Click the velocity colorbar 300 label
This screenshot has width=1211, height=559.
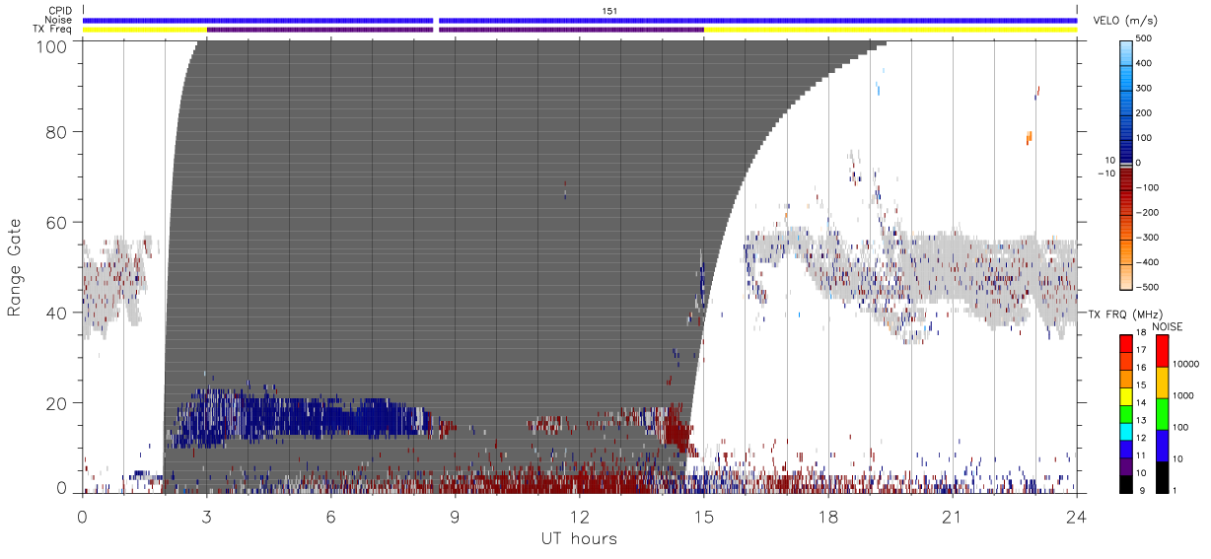[x=1143, y=88]
